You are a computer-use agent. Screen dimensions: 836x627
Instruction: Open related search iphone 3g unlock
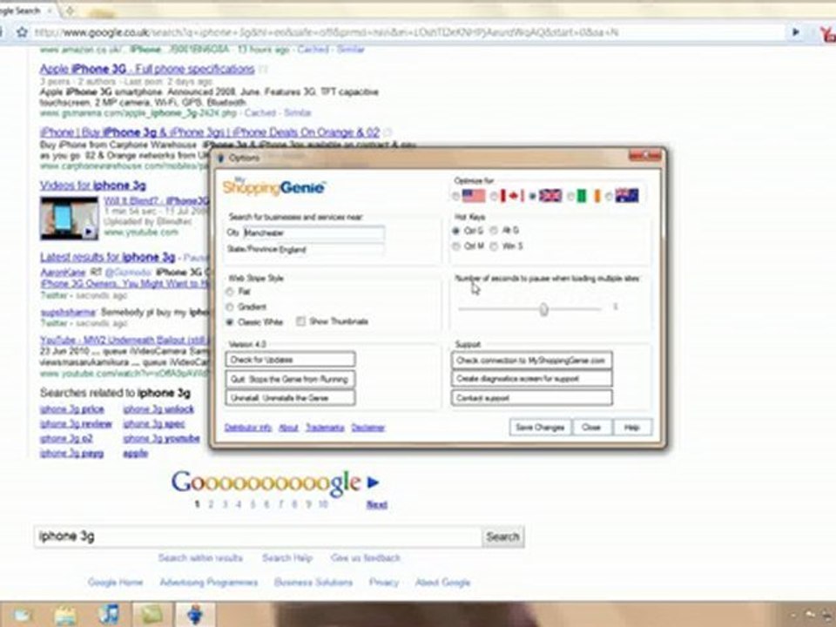[158, 409]
